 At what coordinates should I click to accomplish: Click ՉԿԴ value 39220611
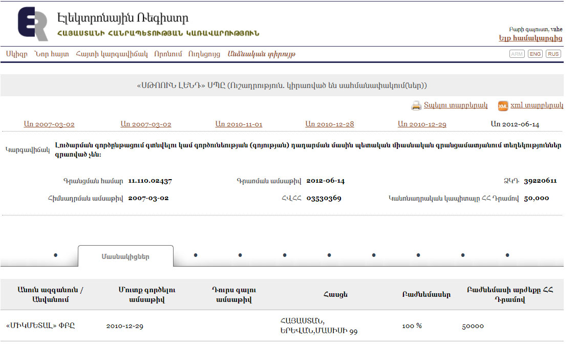pyautogui.click(x=540, y=181)
